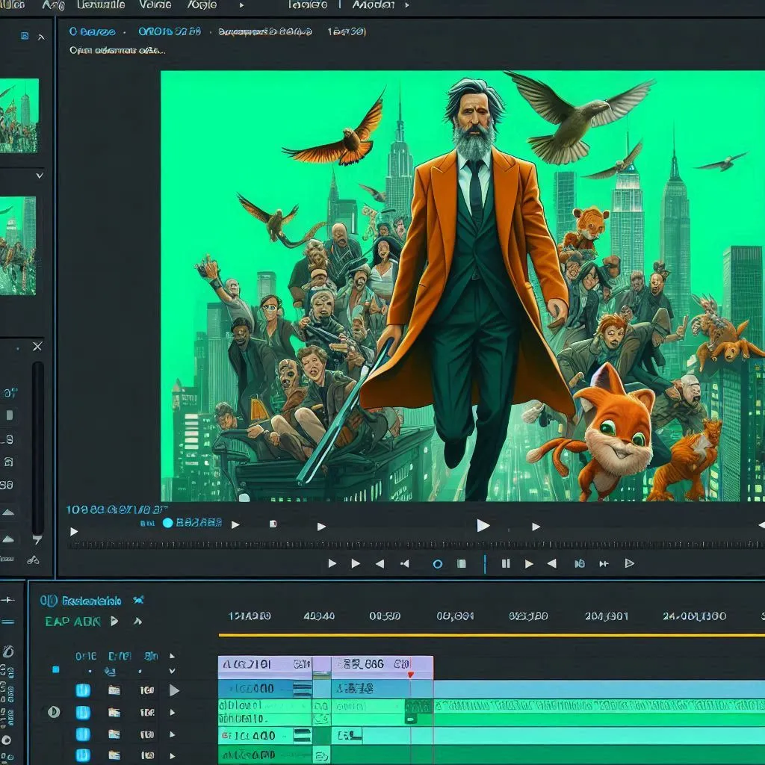Click the blue playhead line in the lower transport row
Screen dimensions: 765x765
pos(484,564)
